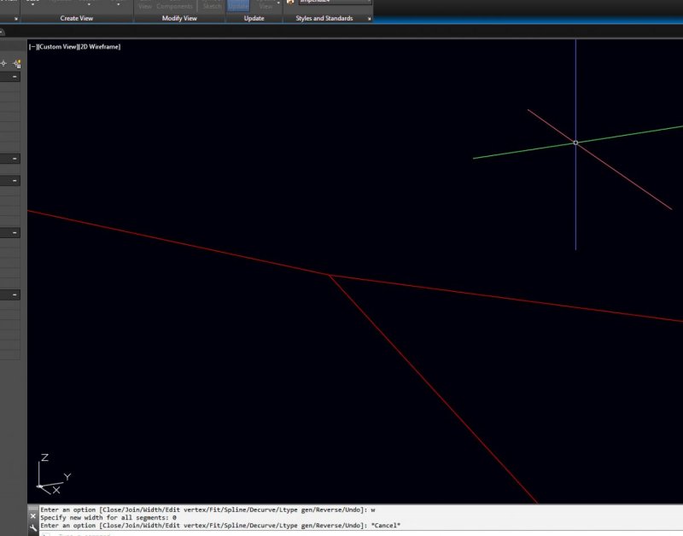Click the crosshair icon atop the left palette

pos(4,62)
